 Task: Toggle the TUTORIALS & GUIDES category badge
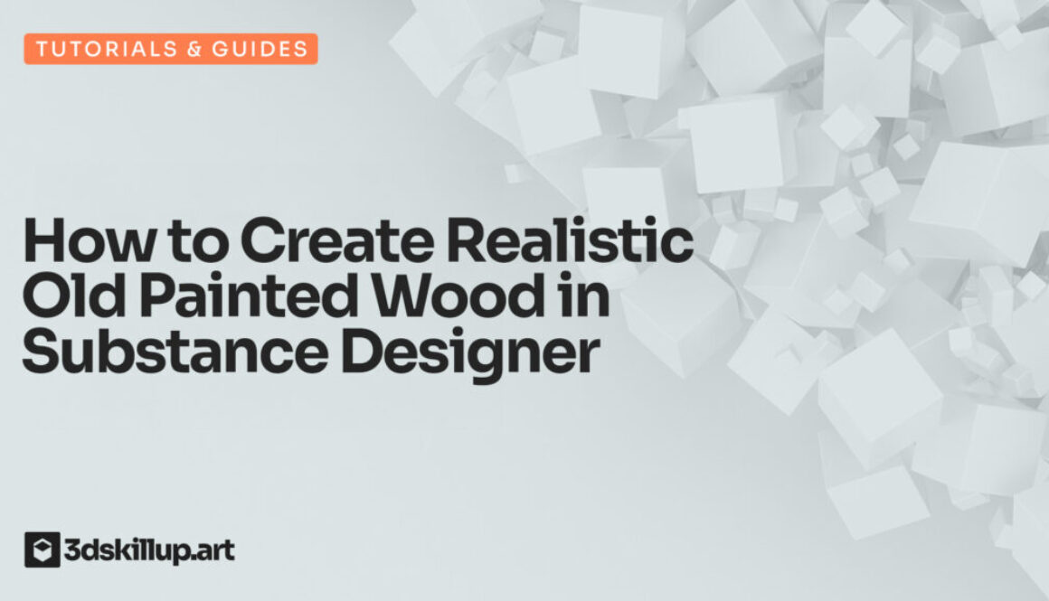pyautogui.click(x=172, y=49)
